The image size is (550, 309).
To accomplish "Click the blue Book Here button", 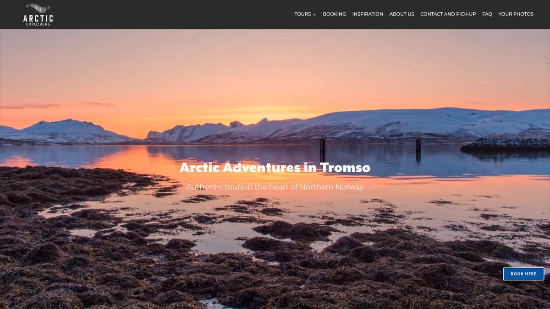I will [x=523, y=274].
